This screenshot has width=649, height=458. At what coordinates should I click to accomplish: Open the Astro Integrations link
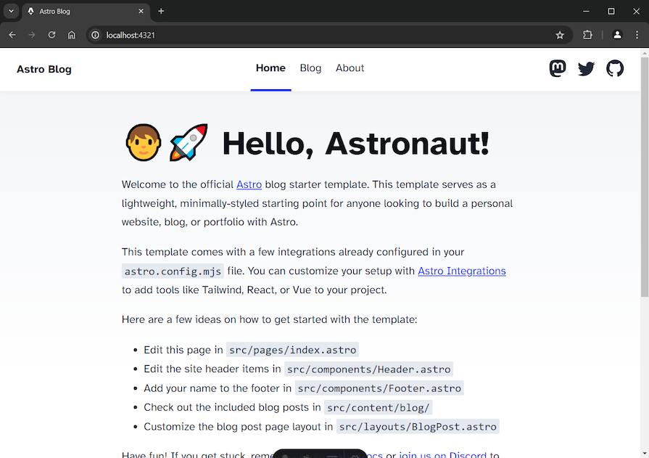461,271
